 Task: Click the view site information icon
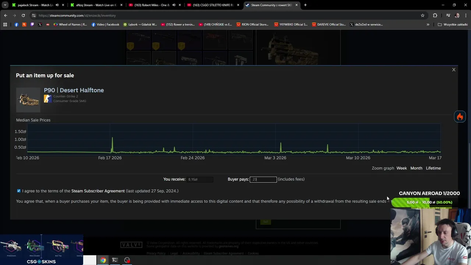click(34, 15)
